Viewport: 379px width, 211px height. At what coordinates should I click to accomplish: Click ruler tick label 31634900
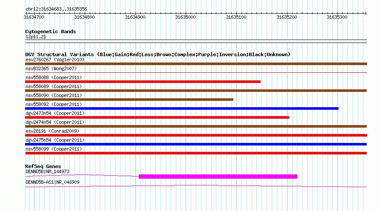135,17
